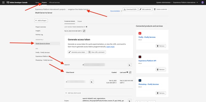This screenshot has width=206, height=102.
Task: Copy the client secret value
Action: pos(92,82)
